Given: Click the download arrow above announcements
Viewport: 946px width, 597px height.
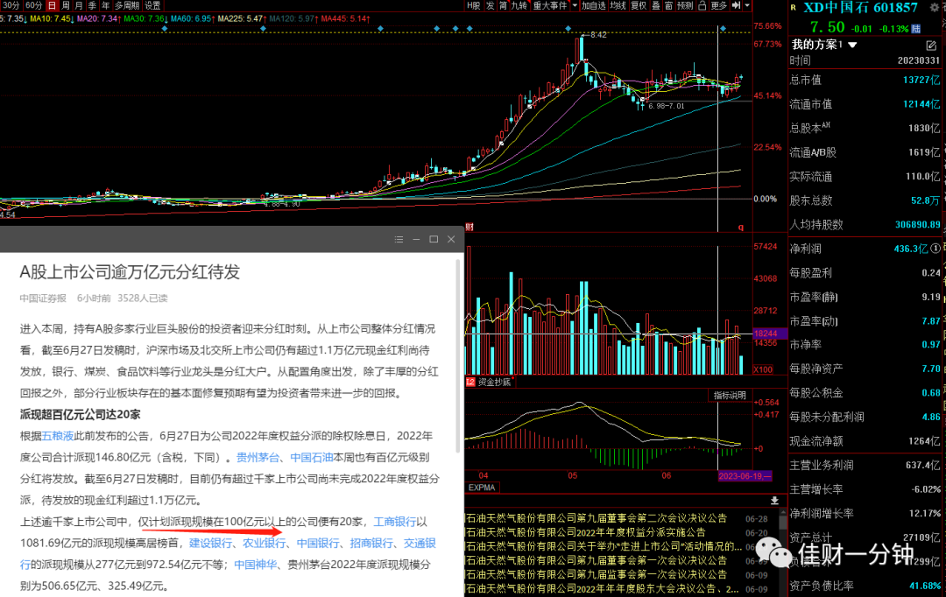Looking at the screenshot, I should pos(774,501).
